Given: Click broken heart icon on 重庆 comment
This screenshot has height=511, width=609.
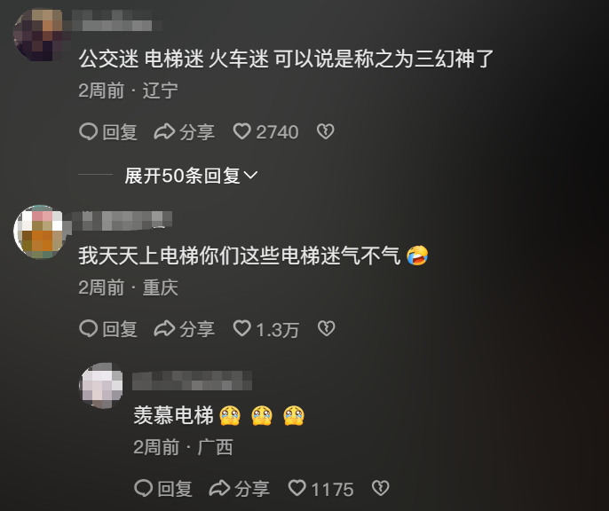Looking at the screenshot, I should coord(326,328).
